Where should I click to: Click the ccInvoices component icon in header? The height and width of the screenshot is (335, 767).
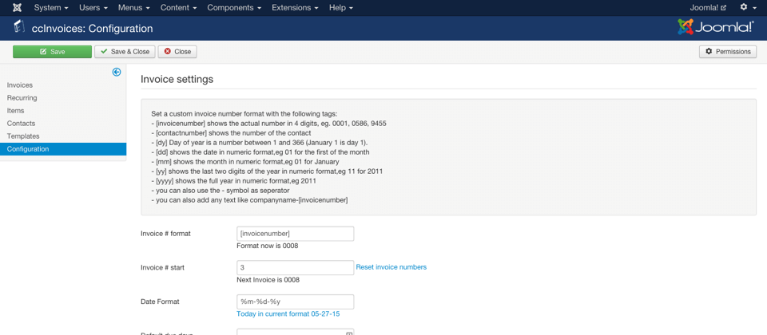(18, 28)
